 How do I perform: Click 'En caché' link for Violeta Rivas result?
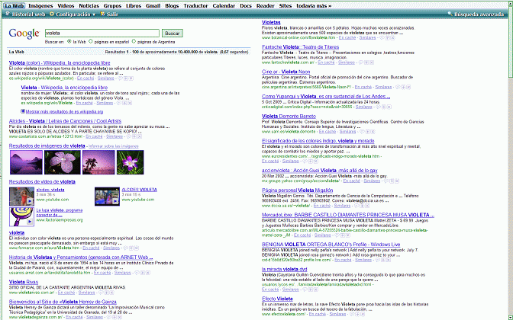[66, 293]
